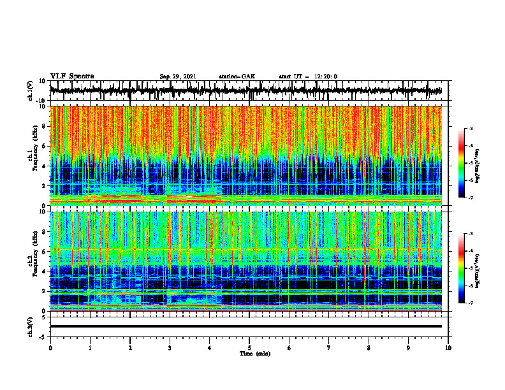Click the "start UT = 12:20:0" text
This screenshot has height=390, width=505.
308,76
